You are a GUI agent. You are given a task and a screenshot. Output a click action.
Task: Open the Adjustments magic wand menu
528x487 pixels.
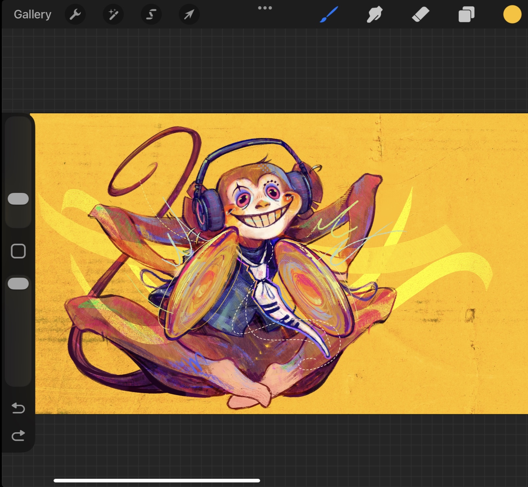coord(113,14)
